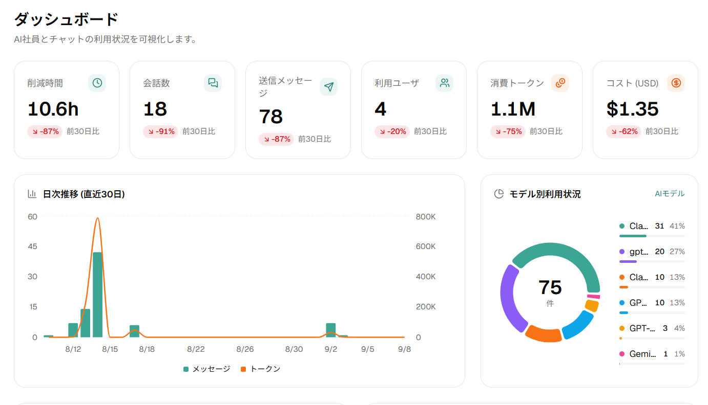The image size is (708, 405).
Task: Click the bar chart icon beside 日次推移
Action: (32, 194)
